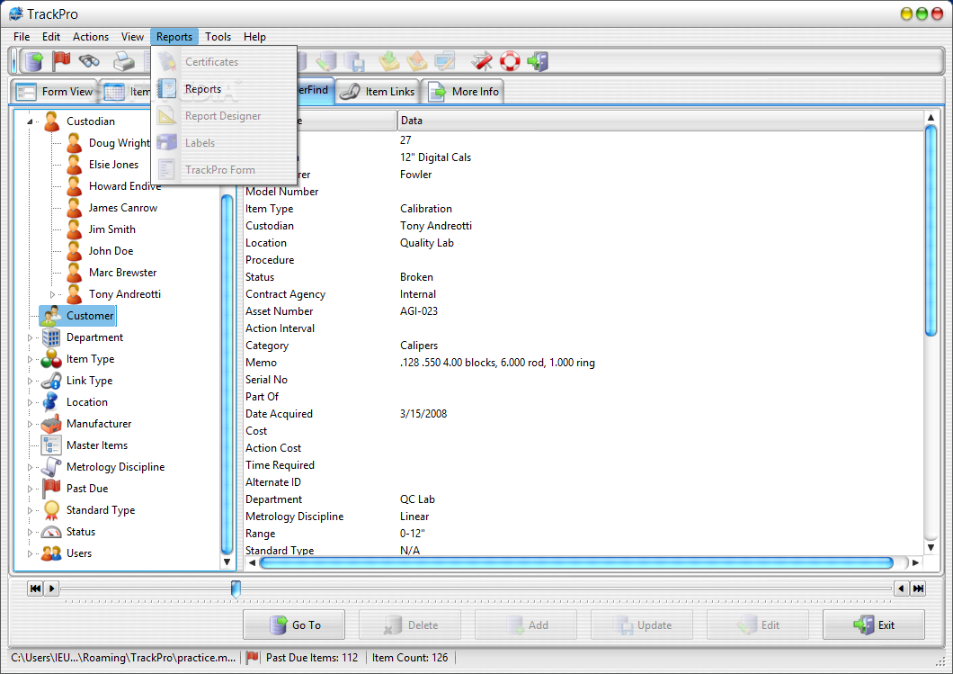Click the Link Type chain icon
953x674 pixels.
click(x=51, y=381)
